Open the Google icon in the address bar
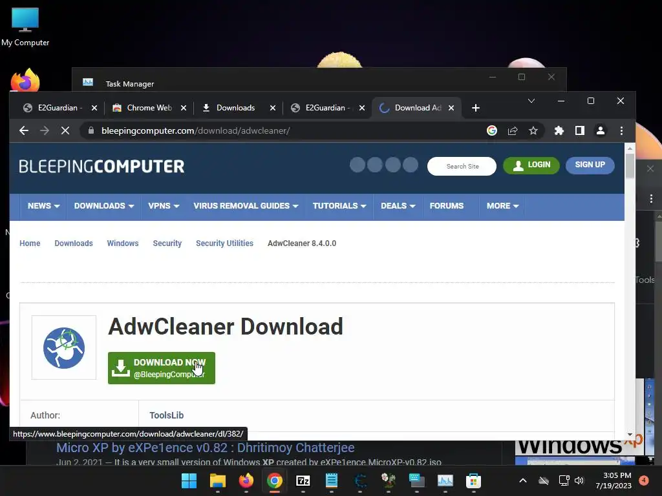 pos(492,130)
